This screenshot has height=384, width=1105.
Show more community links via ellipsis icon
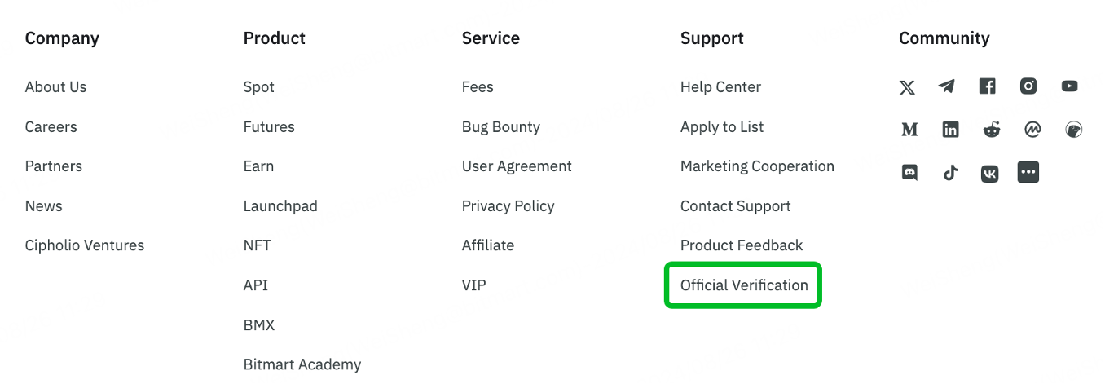point(1028,172)
